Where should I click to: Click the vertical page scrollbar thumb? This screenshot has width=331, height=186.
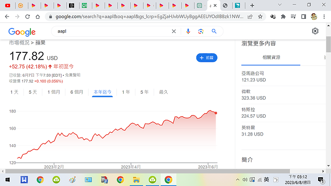click(328, 44)
